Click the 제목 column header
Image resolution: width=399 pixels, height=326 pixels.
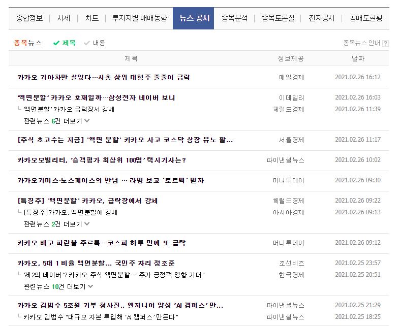point(131,58)
